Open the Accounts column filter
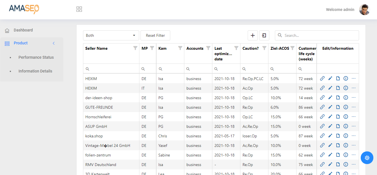Image resolution: width=377 pixels, height=175 pixels. click(208, 48)
